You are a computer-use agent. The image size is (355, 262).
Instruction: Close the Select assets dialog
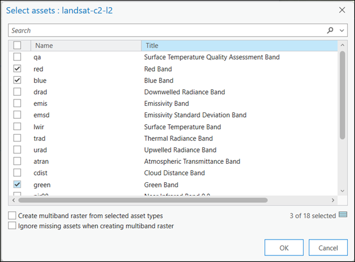(341, 10)
